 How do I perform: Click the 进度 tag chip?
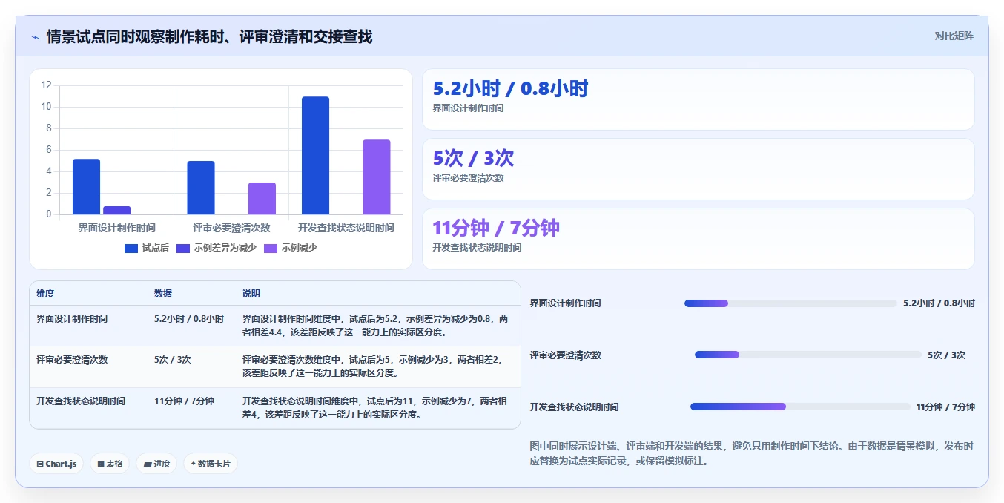coord(156,464)
